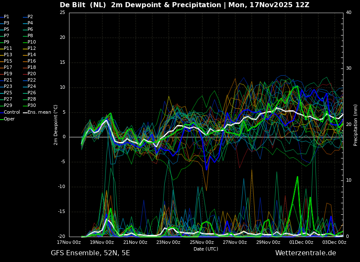Screen dimensions: 360x262
Task: Click the P1 legend entry
Action: (x=5, y=17)
